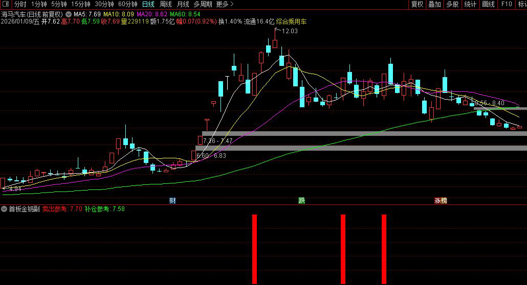
Task: Click the date 2026/01/09/五
Action: (x=20, y=22)
